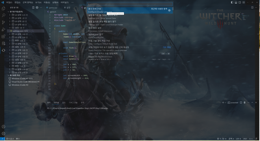Focus the command palette input field
260x141 pixels.
pos(130,4)
